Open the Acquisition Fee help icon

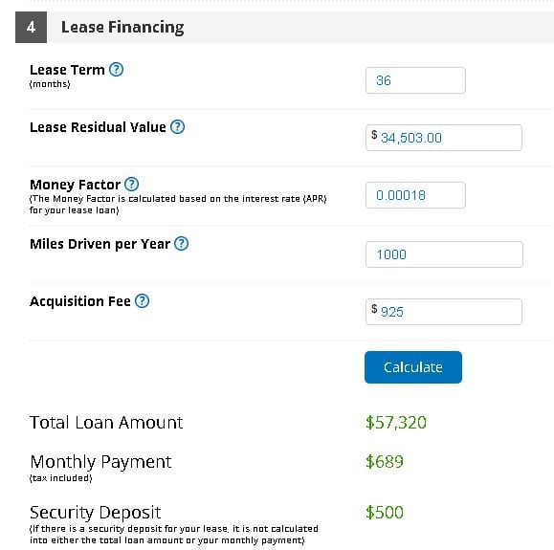142,301
